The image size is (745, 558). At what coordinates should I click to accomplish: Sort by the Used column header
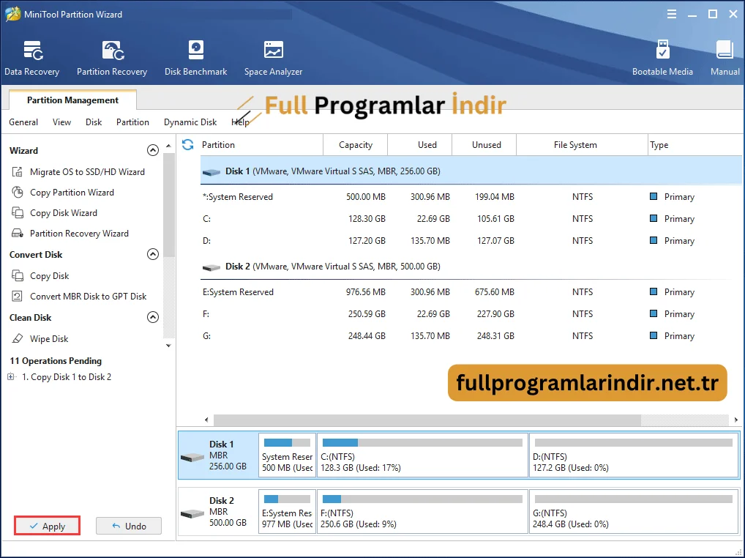[420, 144]
